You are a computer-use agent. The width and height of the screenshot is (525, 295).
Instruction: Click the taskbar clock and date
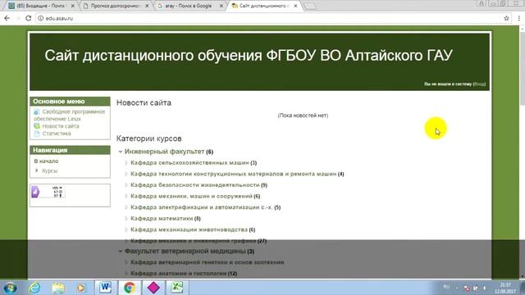click(505, 288)
